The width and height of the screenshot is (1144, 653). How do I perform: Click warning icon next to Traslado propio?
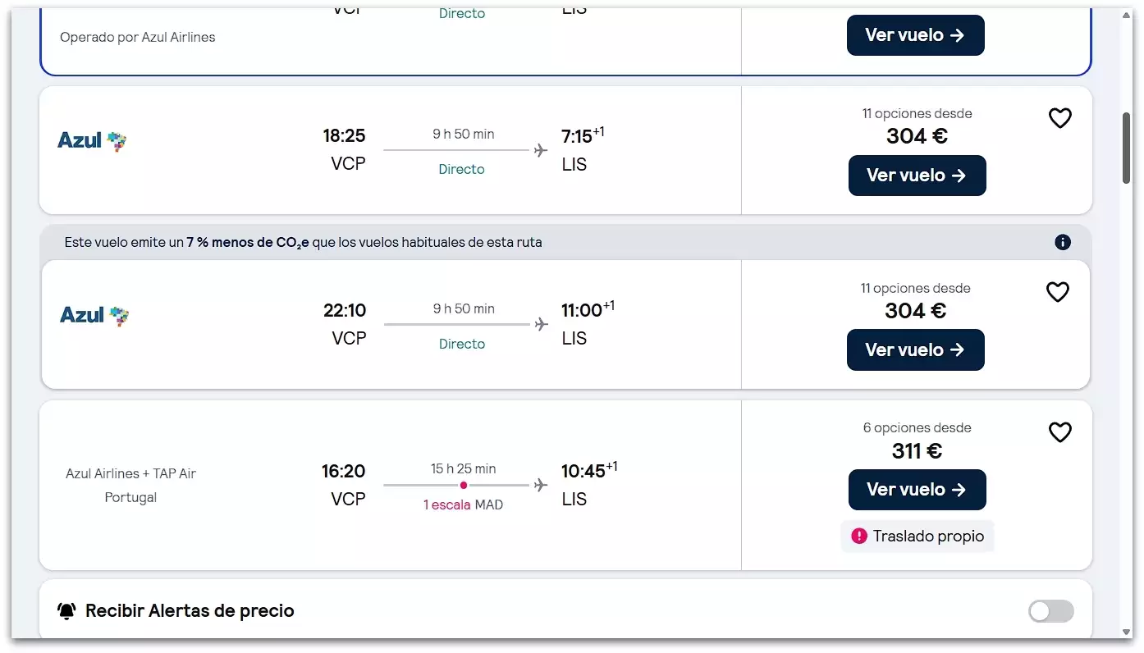[x=858, y=536]
